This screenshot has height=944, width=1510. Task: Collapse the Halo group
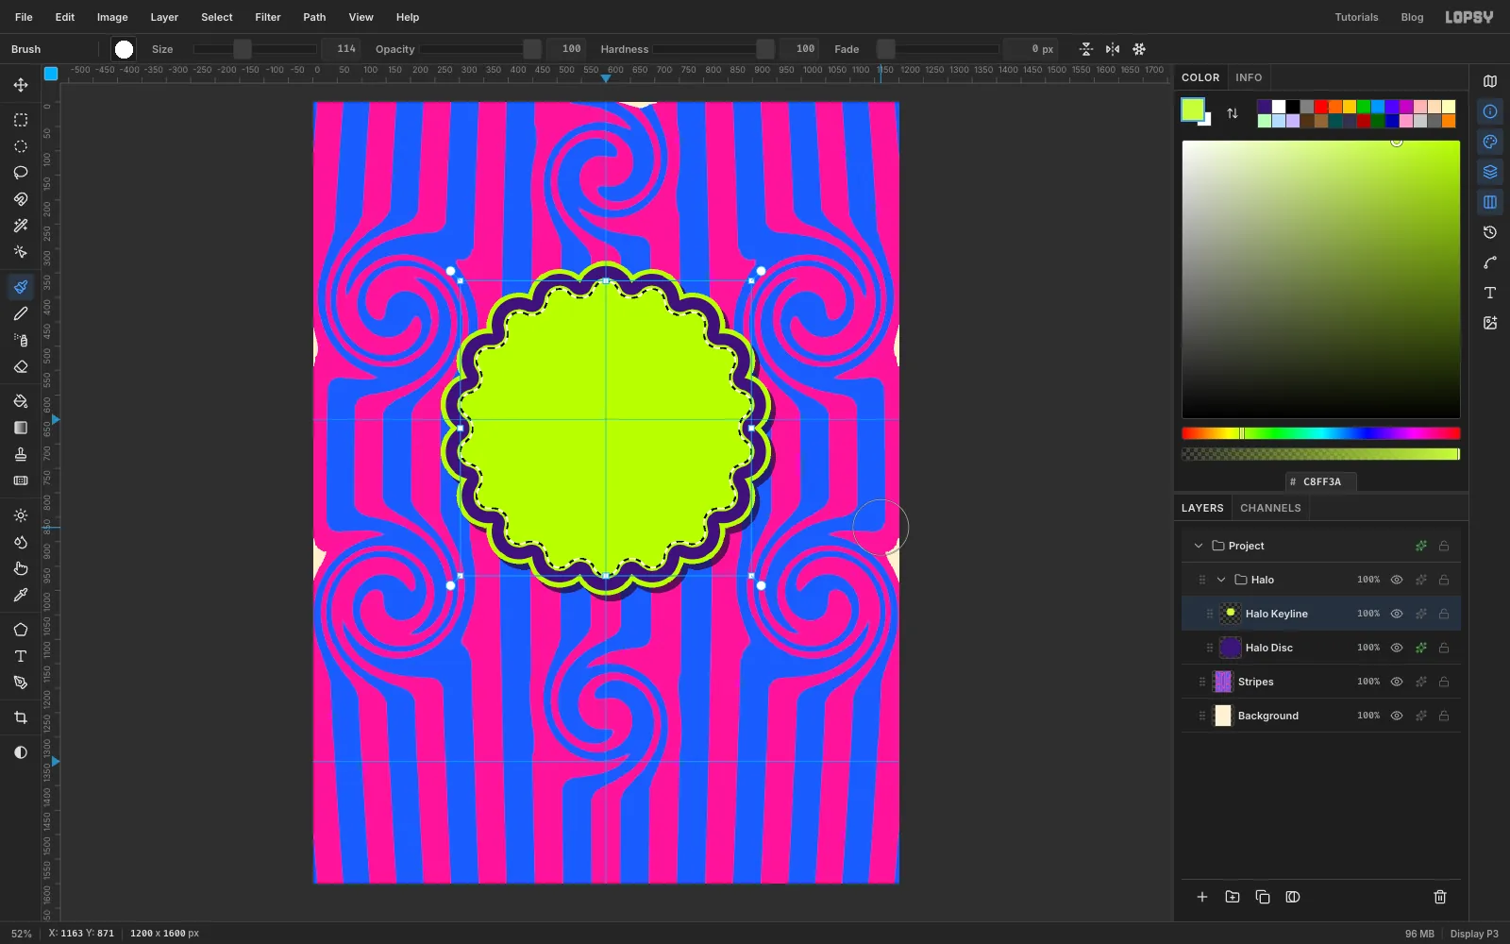pos(1221,580)
